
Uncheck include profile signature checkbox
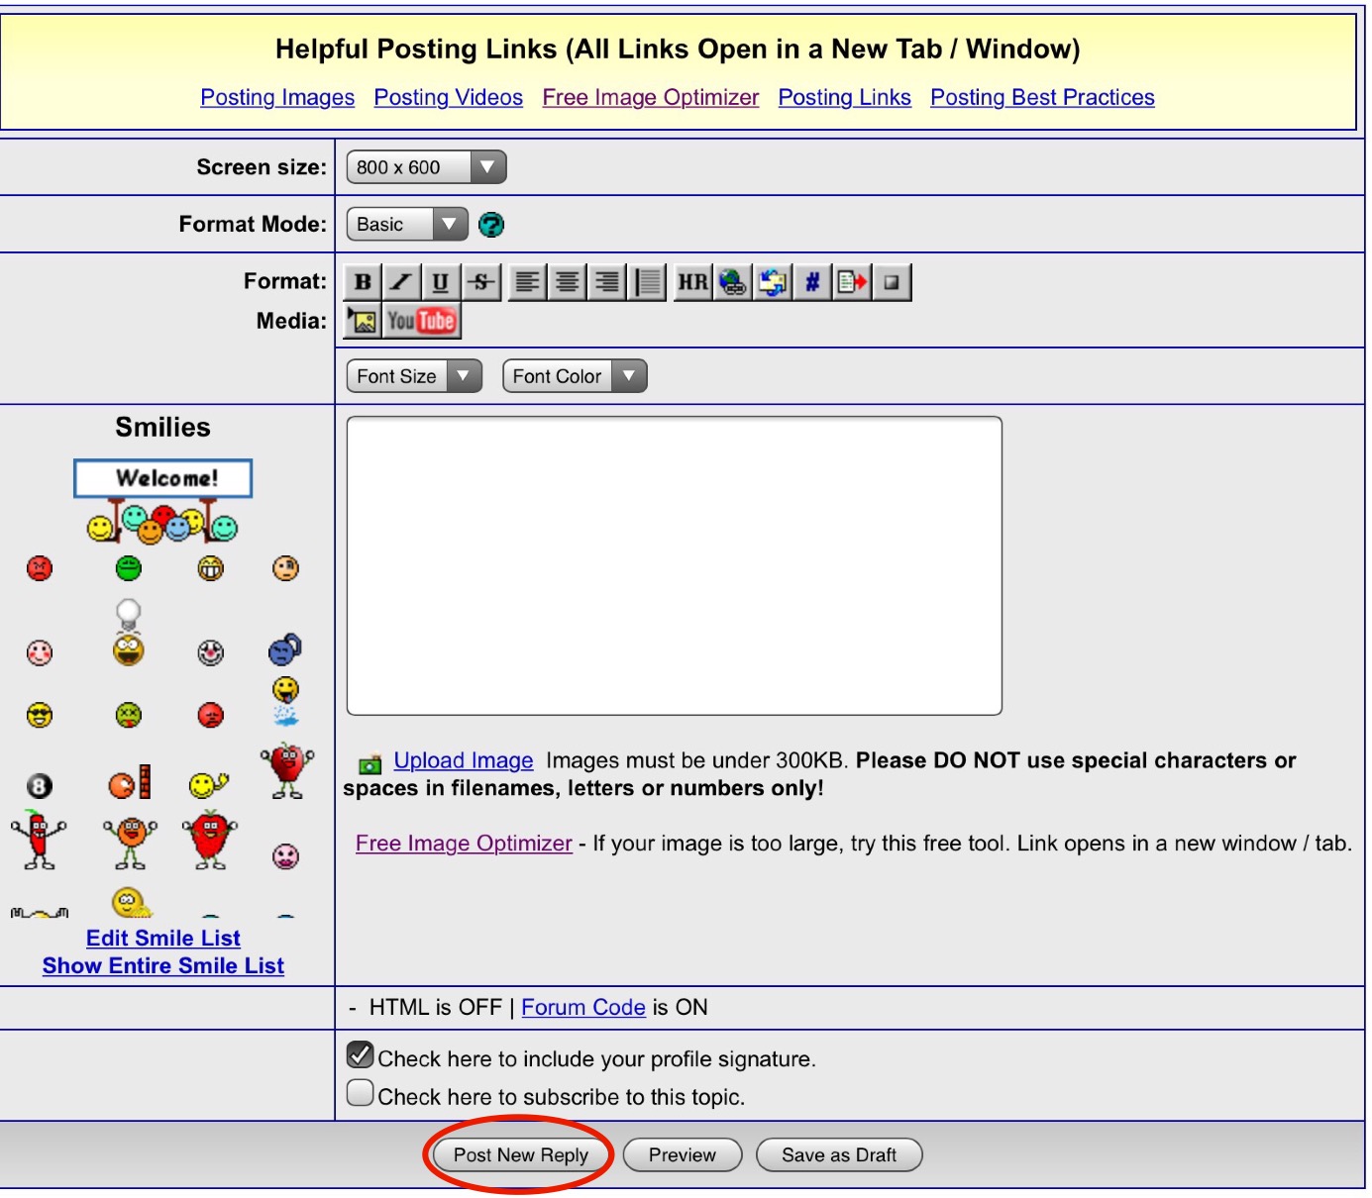[361, 1054]
